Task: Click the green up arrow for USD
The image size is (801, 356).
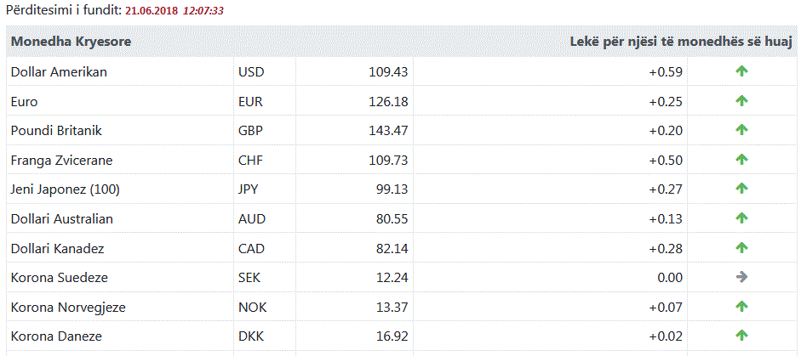Action: coord(741,71)
